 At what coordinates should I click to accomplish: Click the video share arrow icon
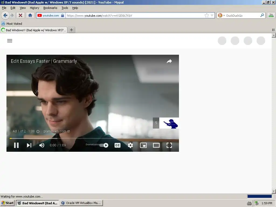[169, 61]
